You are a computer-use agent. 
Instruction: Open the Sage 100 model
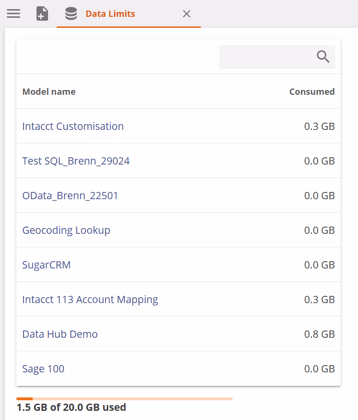(43, 369)
